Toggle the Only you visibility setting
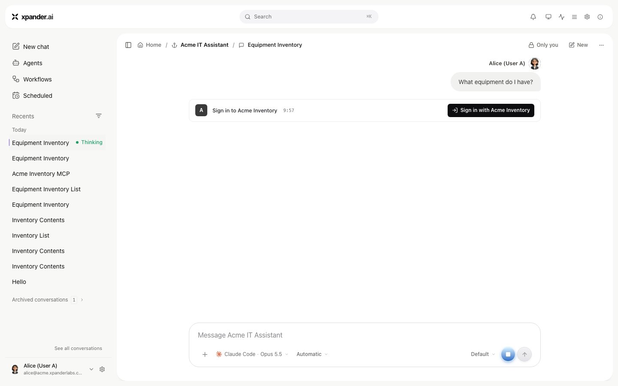This screenshot has width=618, height=386. pyautogui.click(x=543, y=45)
